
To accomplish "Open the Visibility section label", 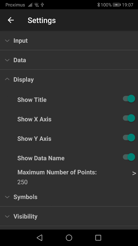I will (x=25, y=216).
